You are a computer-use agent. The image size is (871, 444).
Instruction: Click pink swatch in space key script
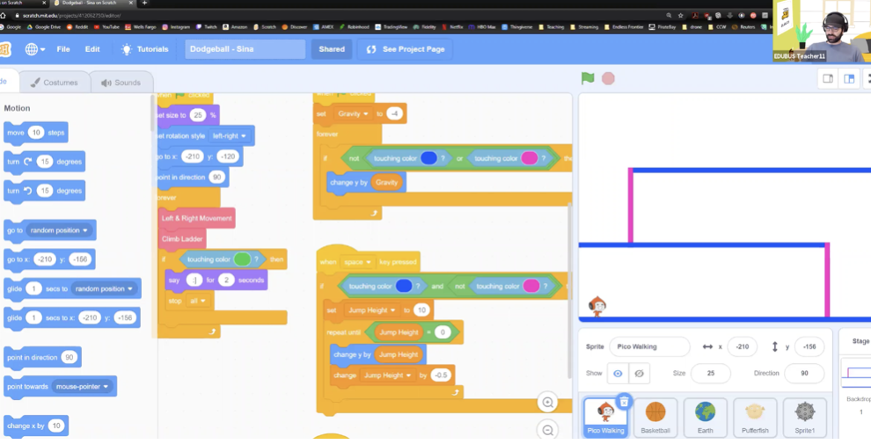531,287
